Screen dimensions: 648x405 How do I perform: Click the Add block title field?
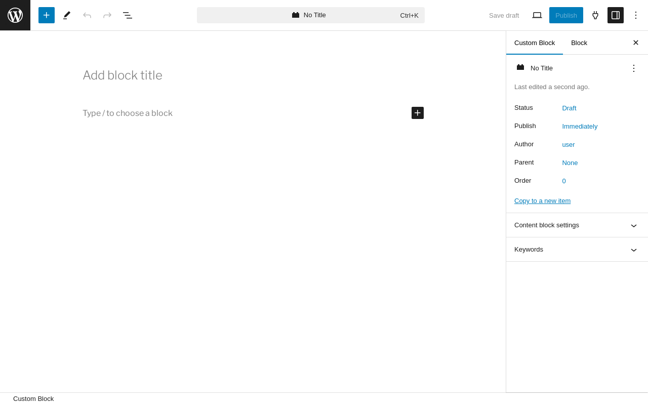click(x=253, y=75)
